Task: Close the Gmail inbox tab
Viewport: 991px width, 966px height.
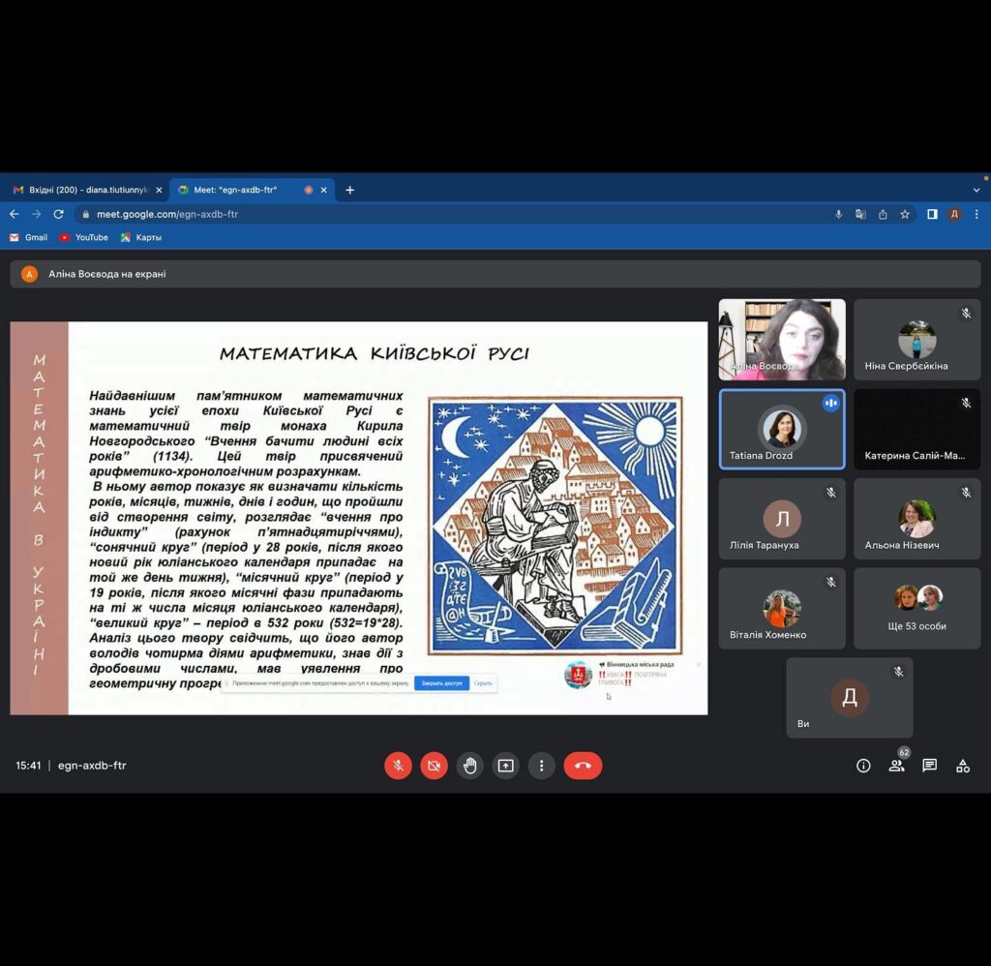Action: tap(159, 190)
